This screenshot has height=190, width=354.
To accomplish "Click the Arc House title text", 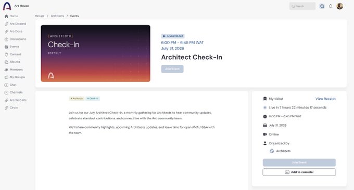I will pos(22,6).
